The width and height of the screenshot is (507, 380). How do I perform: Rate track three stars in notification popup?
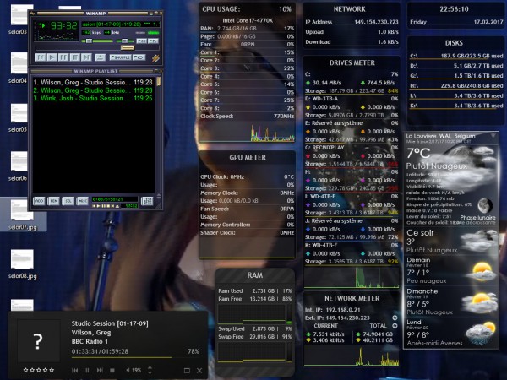(x=39, y=371)
